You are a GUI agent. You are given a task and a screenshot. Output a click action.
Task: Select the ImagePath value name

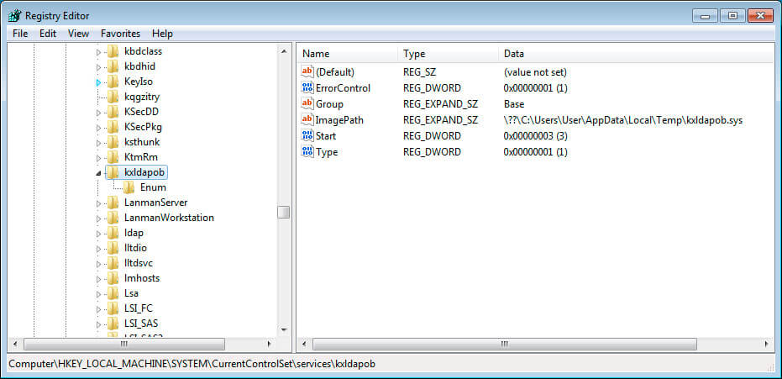(x=339, y=120)
